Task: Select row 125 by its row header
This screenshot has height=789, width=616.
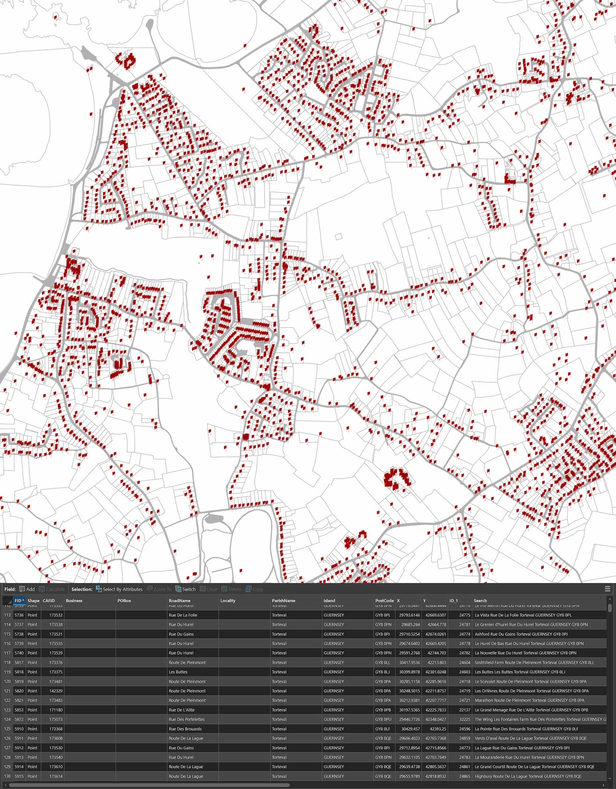Action: (7, 729)
